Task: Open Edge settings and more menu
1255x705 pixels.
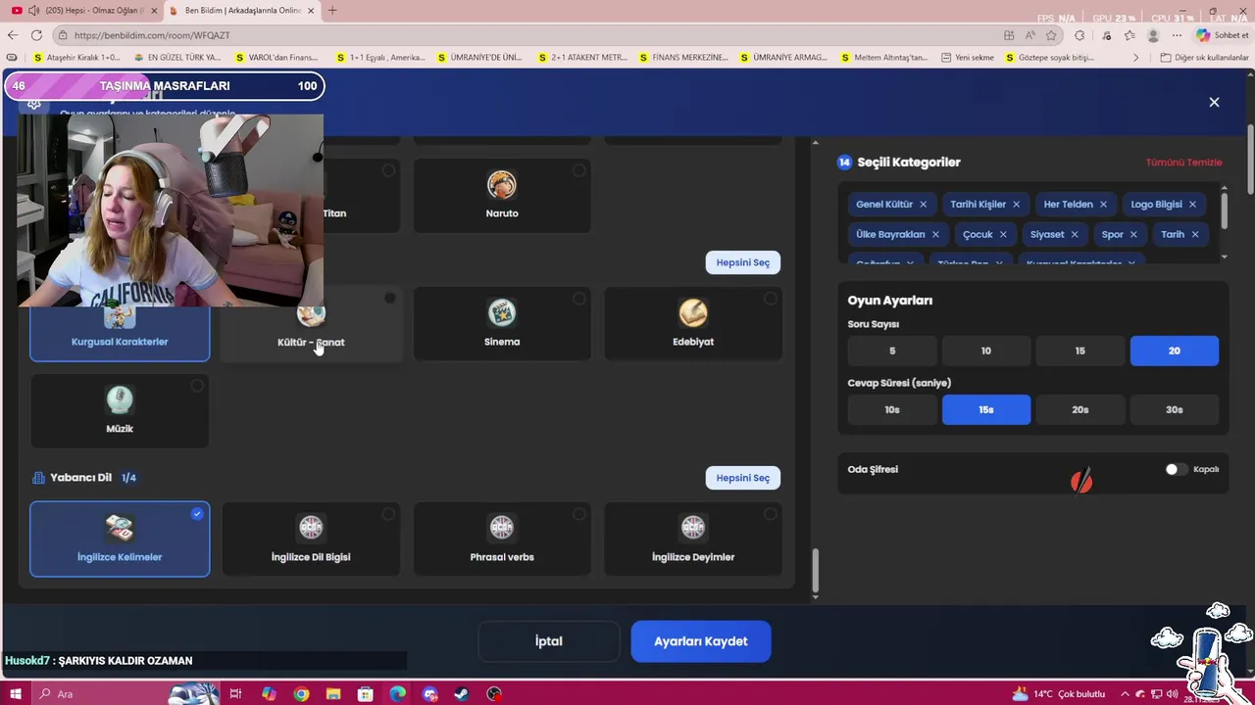Action: [x=1177, y=35]
